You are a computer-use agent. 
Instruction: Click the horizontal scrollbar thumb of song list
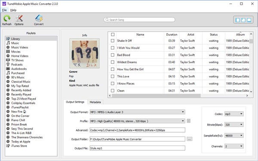pyautogui.click(x=157, y=95)
